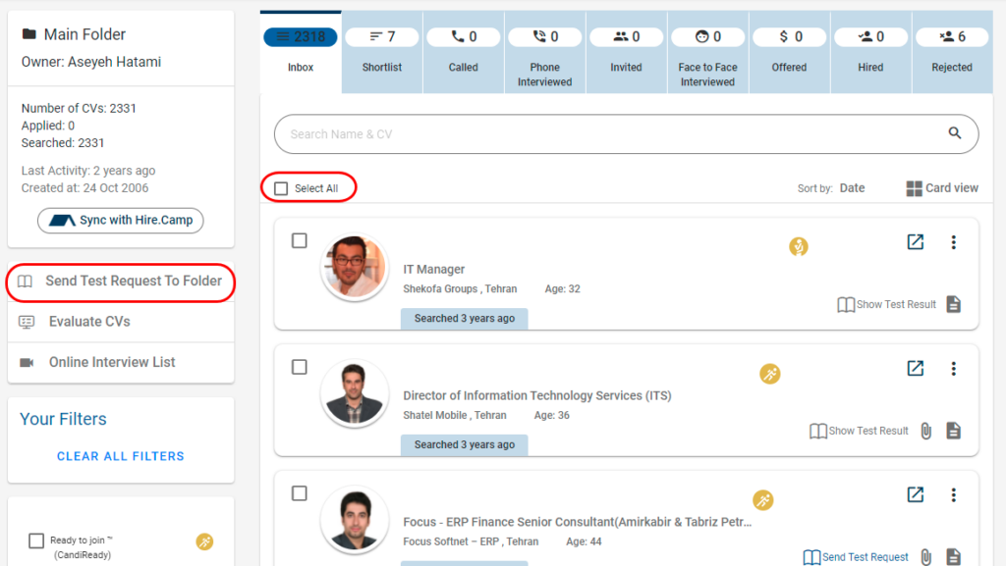
Task: Expand three-dot menu for Director of ITS
Action: point(953,369)
